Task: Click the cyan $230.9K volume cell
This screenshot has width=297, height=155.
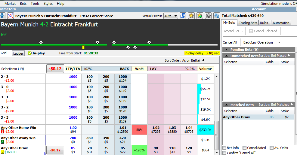Action: point(206,130)
